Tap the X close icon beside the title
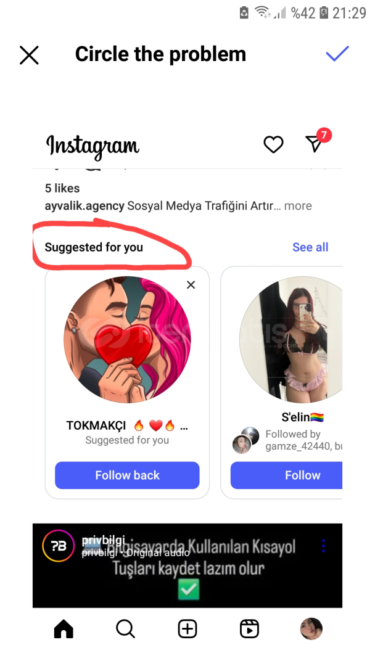The image size is (375, 666). point(29,55)
